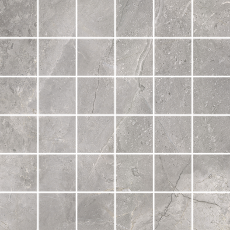Click the tile with a bright white corner streak
This screenshot has width=230, height=230.
(x=212, y=18)
